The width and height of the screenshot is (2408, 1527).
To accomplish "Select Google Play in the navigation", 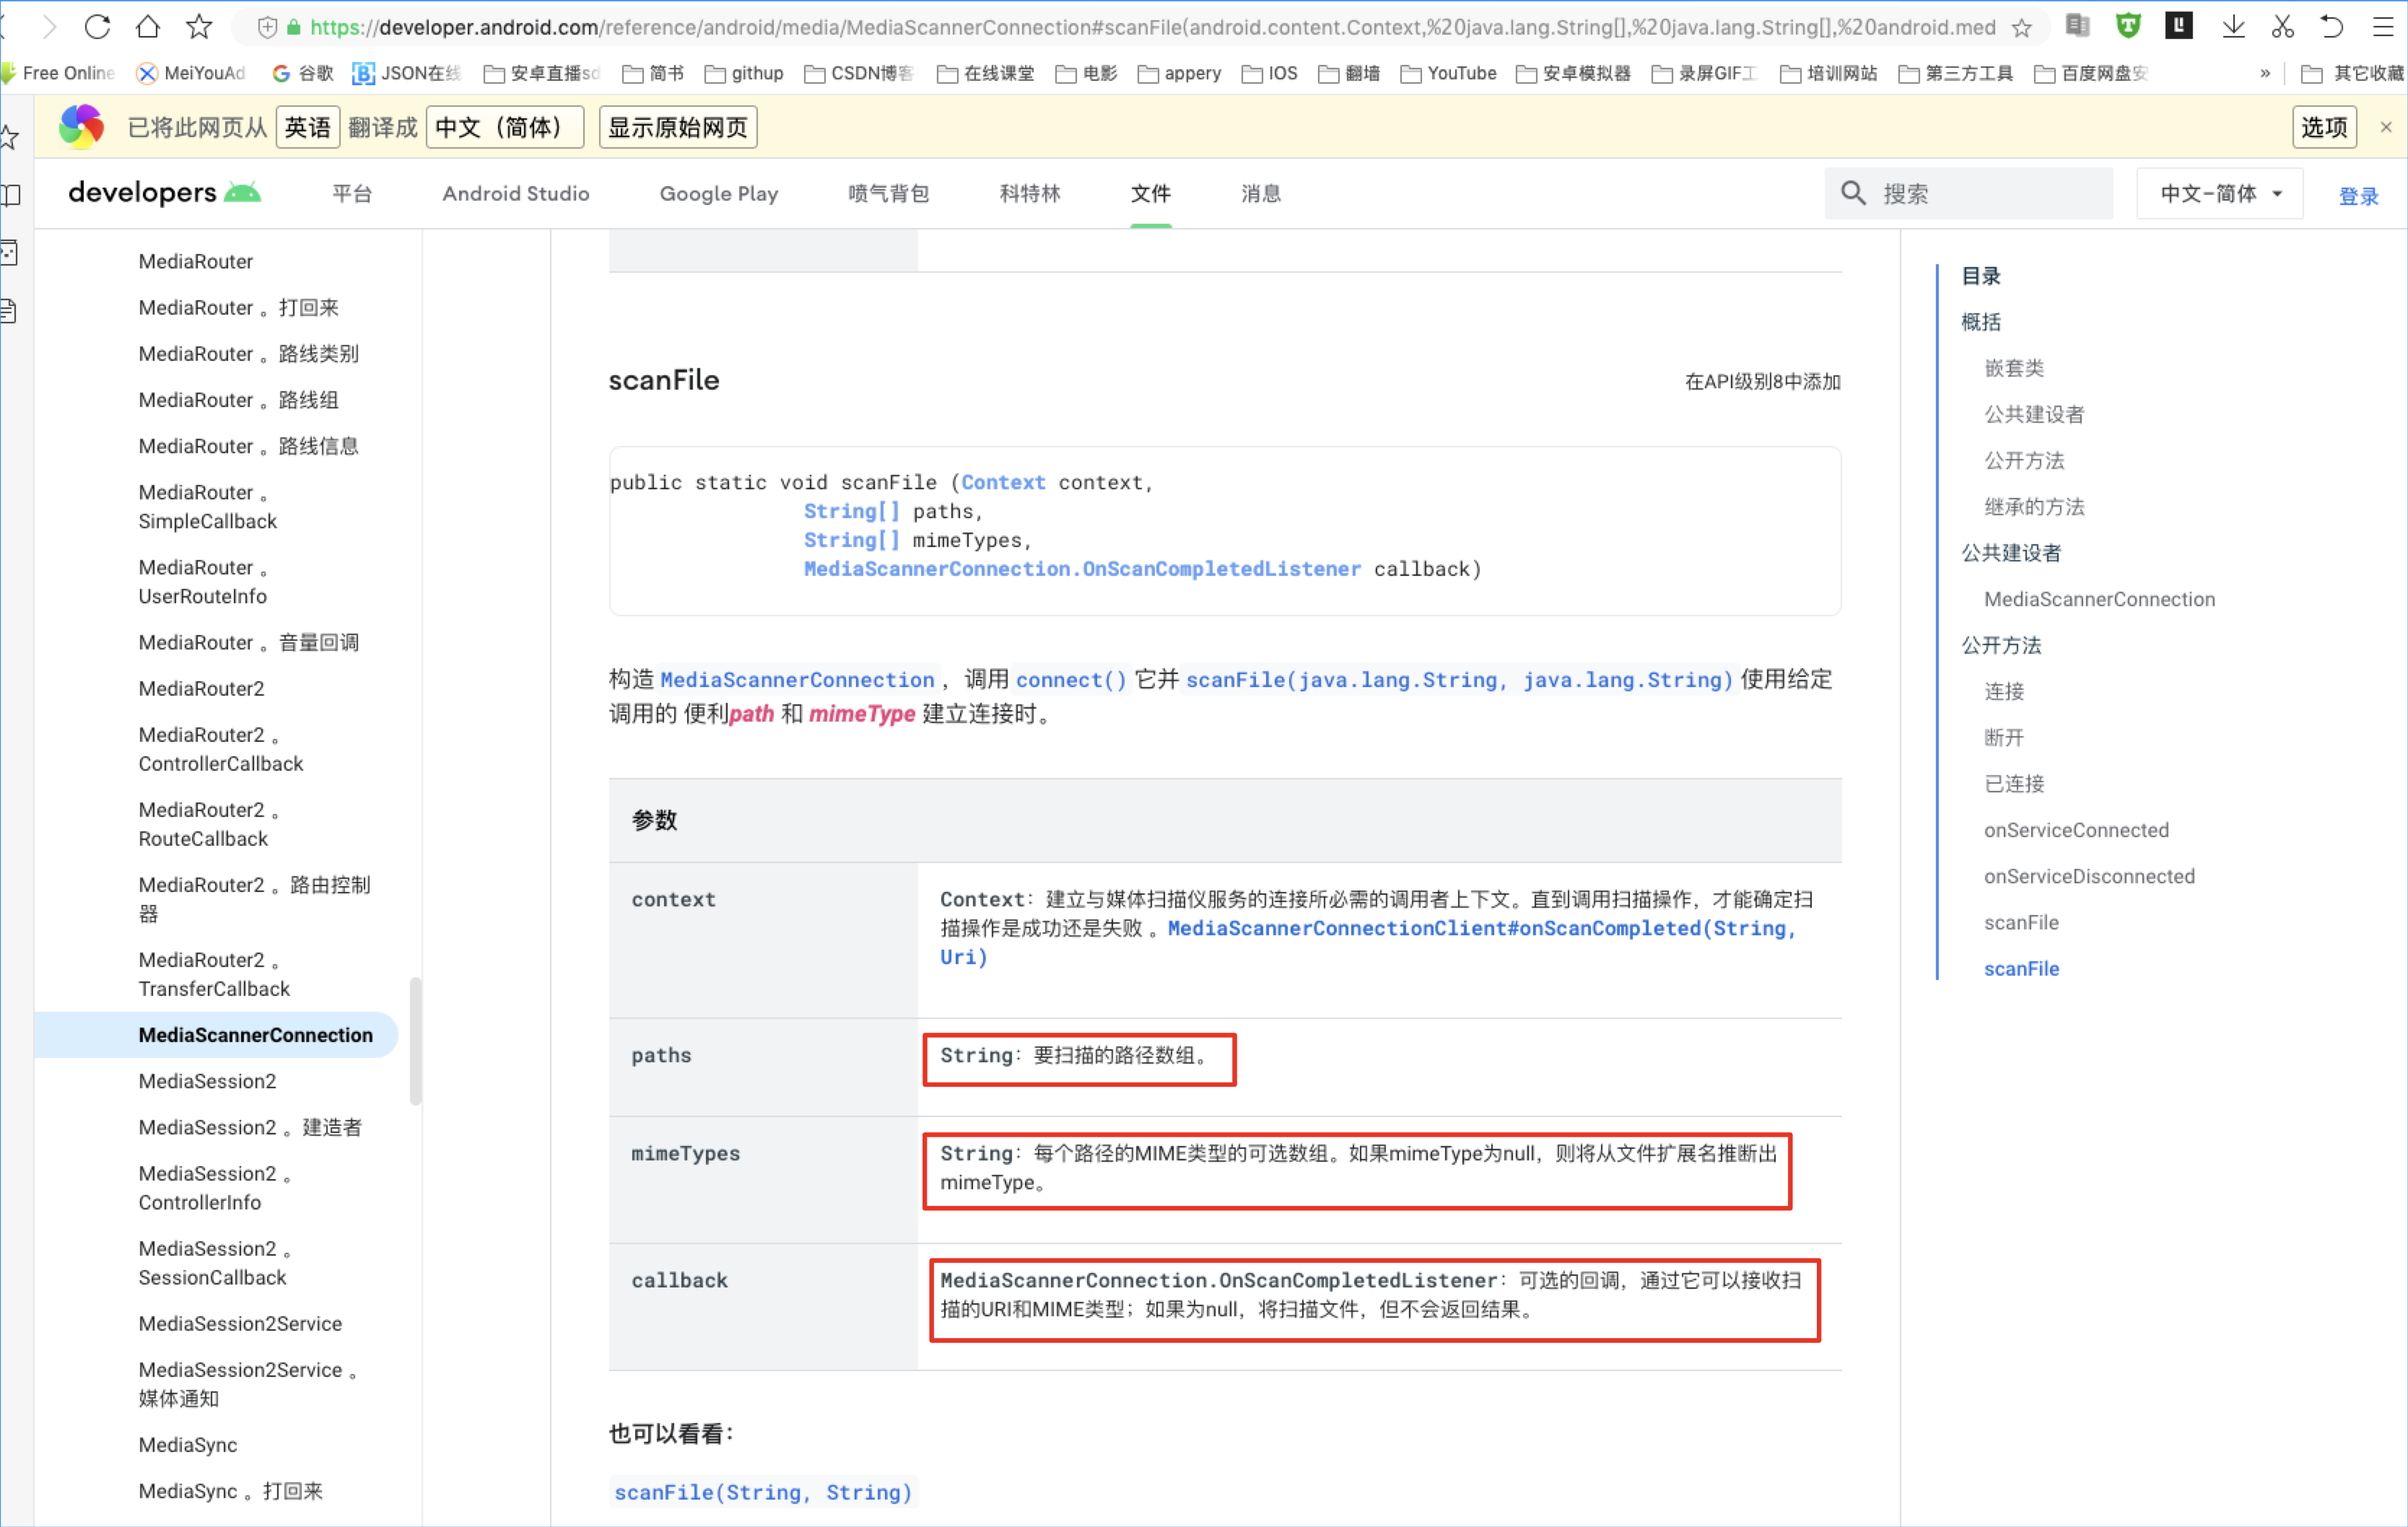I will pyautogui.click(x=718, y=193).
